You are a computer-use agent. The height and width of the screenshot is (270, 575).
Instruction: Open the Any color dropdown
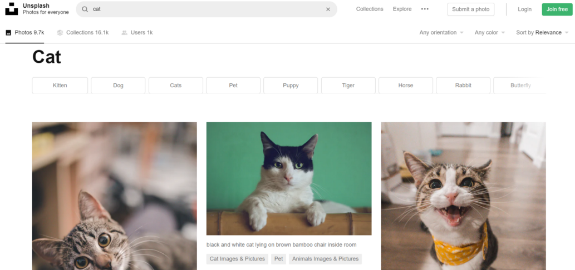490,33
